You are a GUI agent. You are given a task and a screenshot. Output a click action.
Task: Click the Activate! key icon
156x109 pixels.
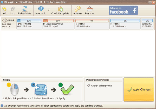[78, 9]
